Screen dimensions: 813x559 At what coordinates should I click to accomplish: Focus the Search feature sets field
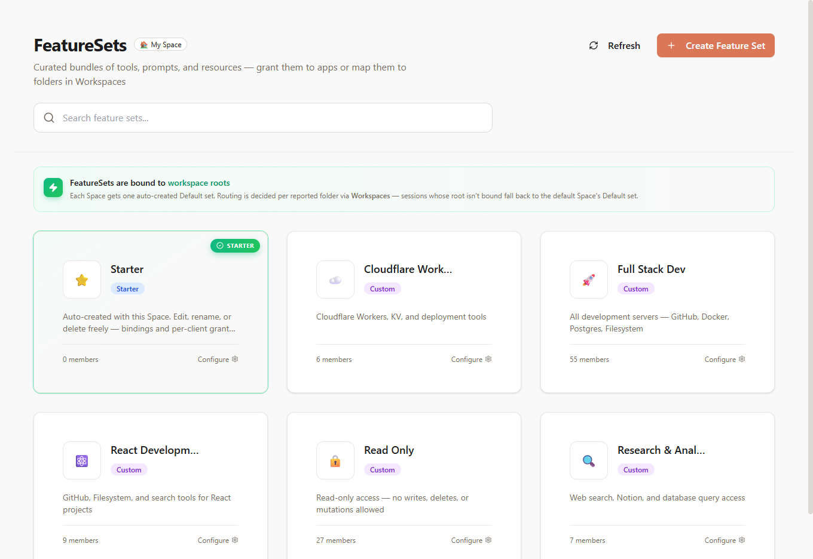[x=263, y=118]
